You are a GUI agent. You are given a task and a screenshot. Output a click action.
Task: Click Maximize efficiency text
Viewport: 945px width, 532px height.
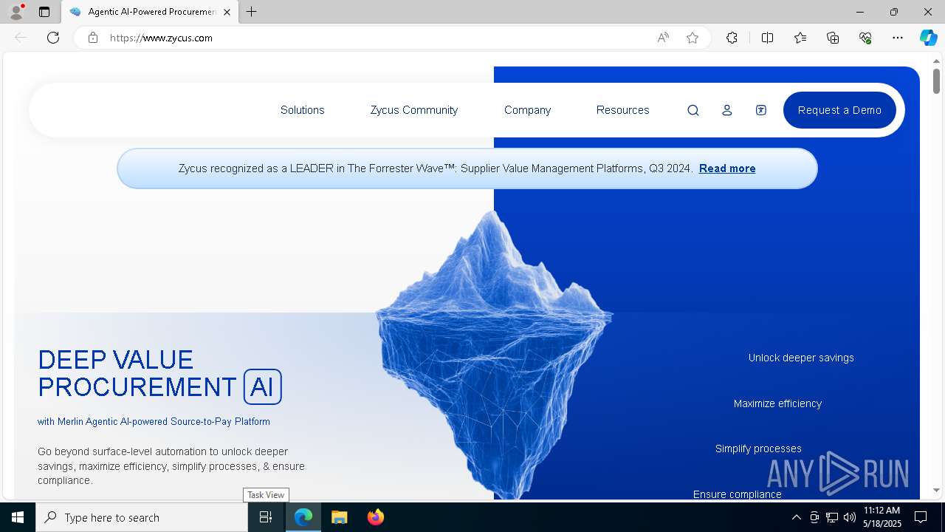777,403
